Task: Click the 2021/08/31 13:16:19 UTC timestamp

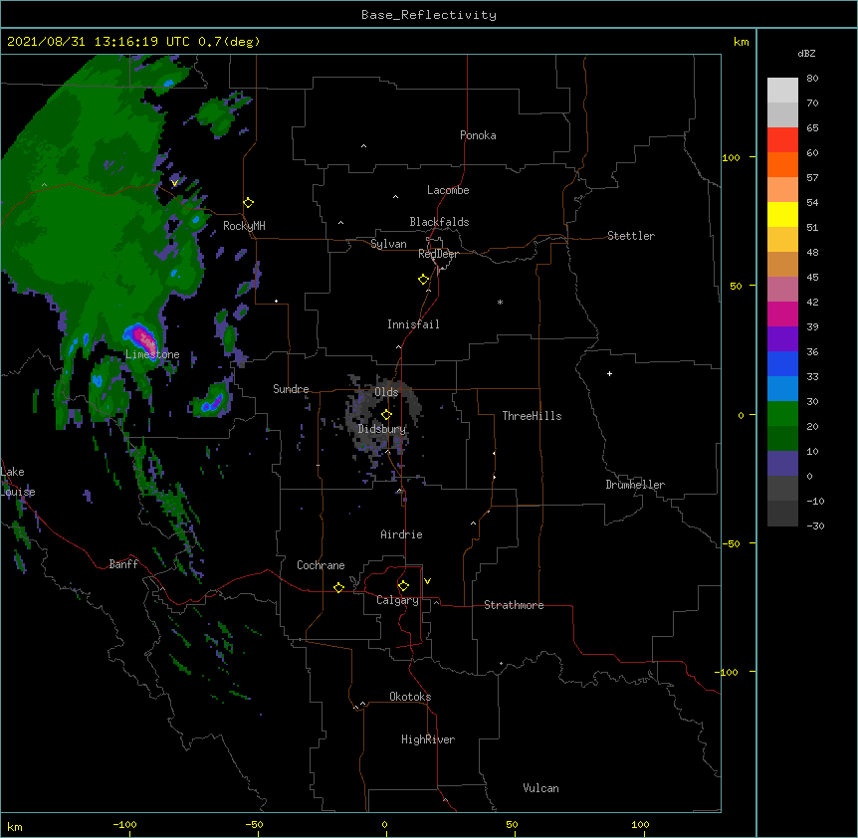Action: pos(99,42)
